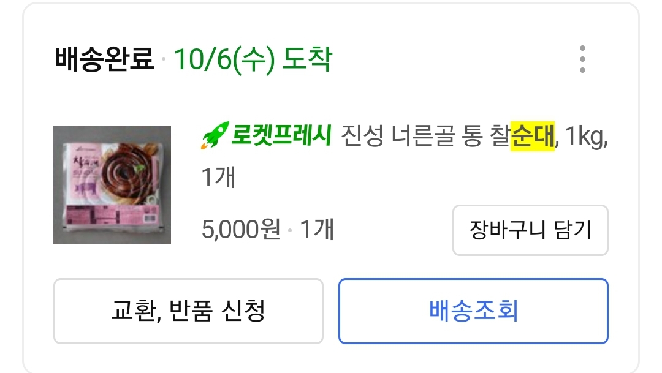Click the 1kg weight text in title
Image resolution: width=662 pixels, height=373 pixels.
tap(584, 136)
